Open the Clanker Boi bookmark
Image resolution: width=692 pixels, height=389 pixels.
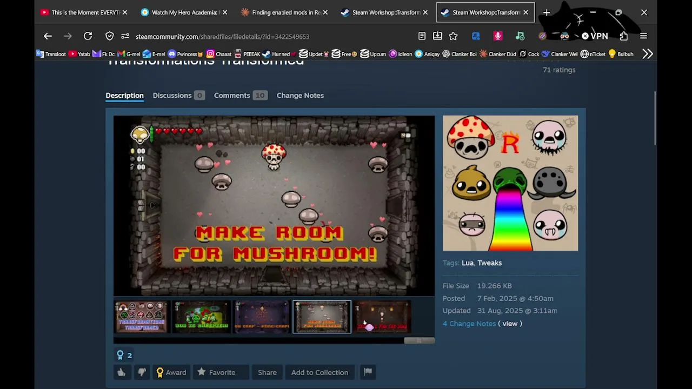click(x=459, y=54)
